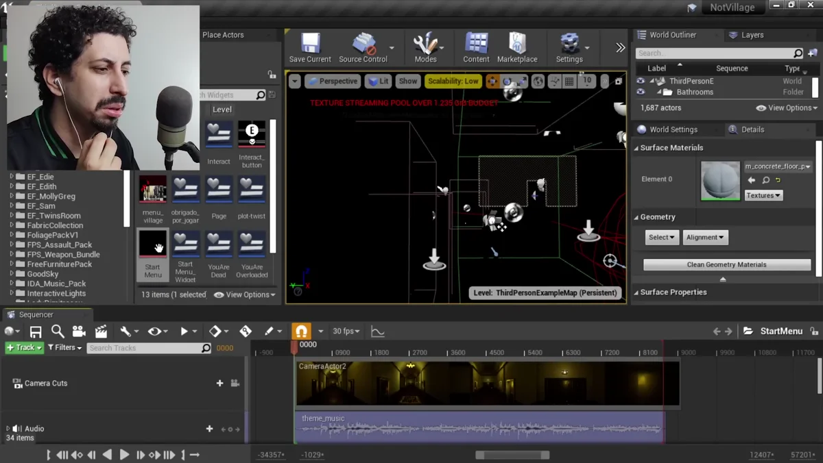Open the viewport Show menu
This screenshot has width=823, height=463.
click(408, 82)
